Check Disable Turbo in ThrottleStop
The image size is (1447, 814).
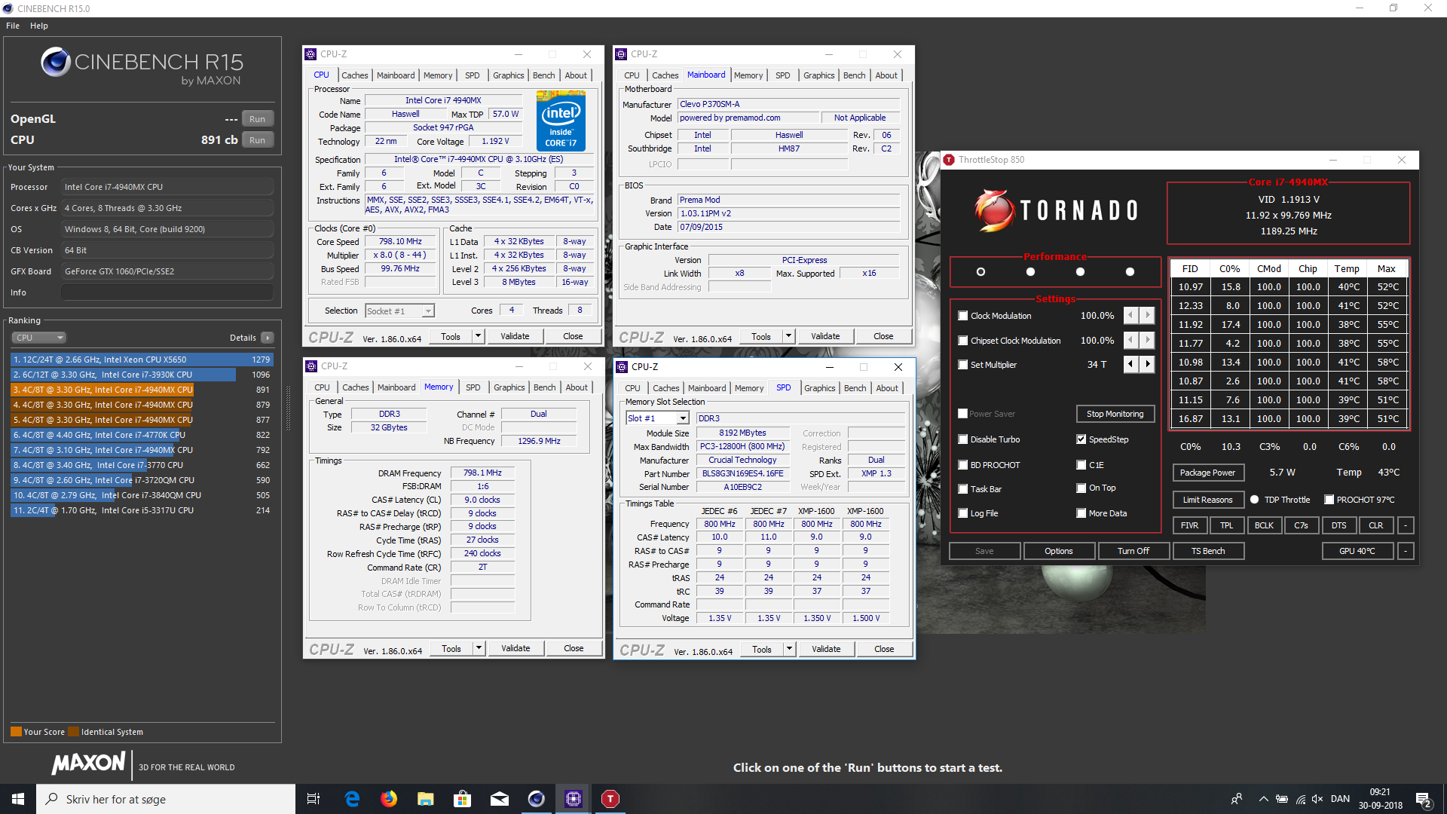(962, 439)
